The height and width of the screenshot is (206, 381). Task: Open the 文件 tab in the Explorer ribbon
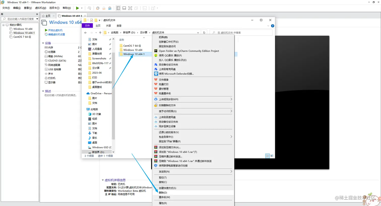coord(87,26)
